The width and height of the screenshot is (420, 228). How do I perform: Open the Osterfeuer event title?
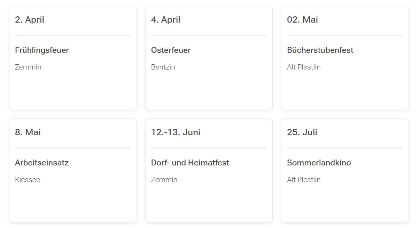(171, 50)
